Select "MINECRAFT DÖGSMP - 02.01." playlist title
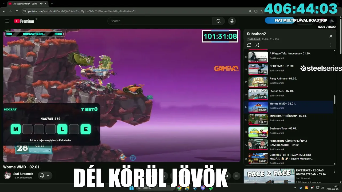This screenshot has height=192, width=342. [x=288, y=116]
